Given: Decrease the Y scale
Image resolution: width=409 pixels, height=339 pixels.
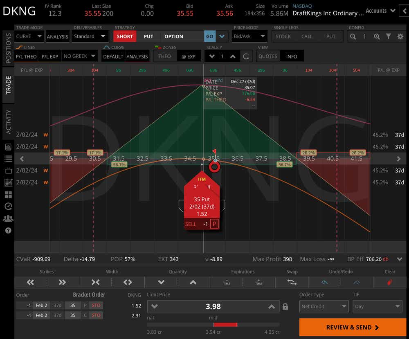Looking at the screenshot, I should (x=212, y=56).
